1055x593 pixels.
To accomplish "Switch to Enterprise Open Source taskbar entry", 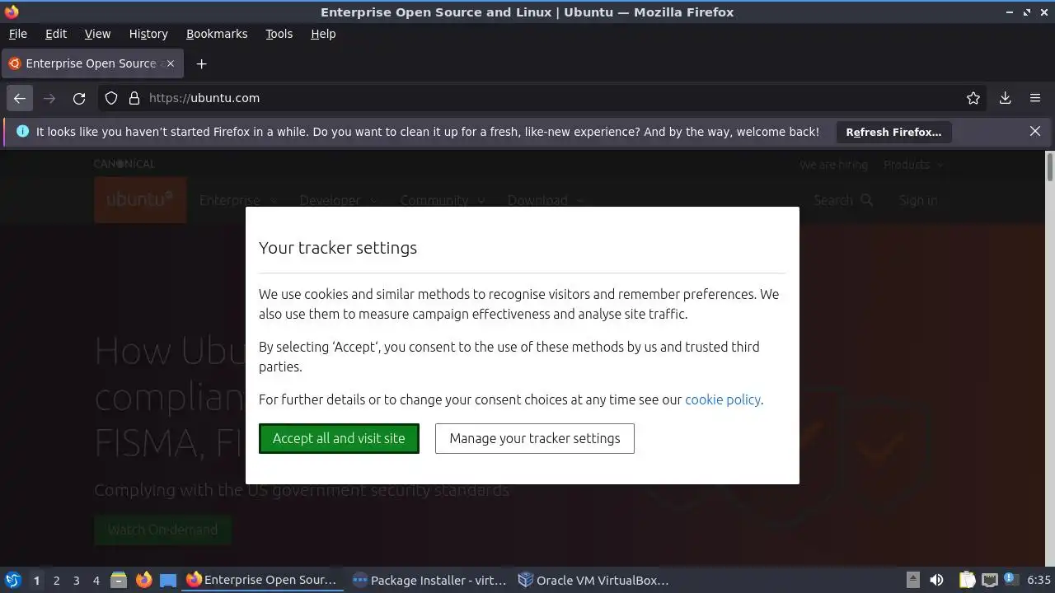I will [x=262, y=580].
